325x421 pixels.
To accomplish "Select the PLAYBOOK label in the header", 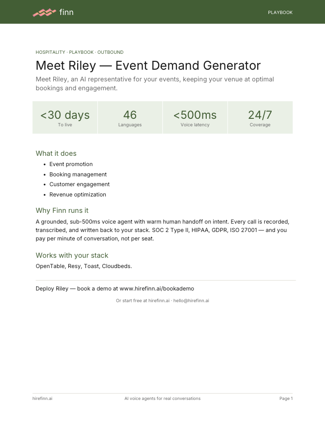I will point(280,12).
